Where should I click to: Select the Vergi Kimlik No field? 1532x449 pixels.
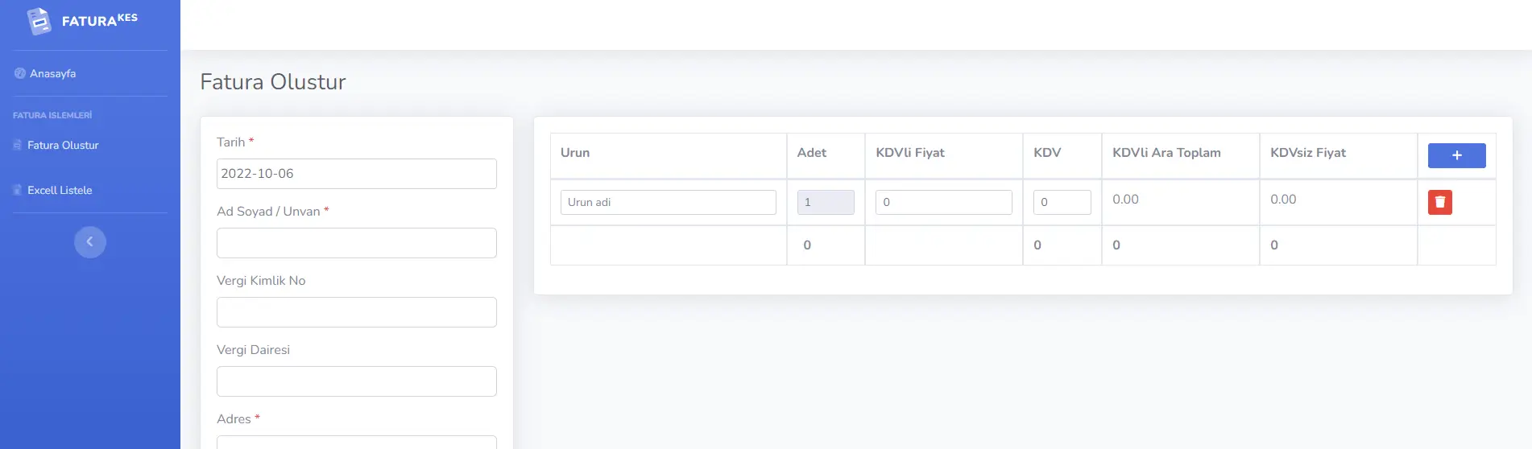click(356, 312)
